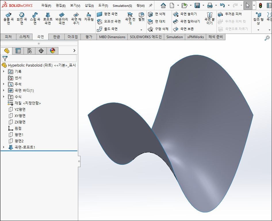The width and height of the screenshot is (272, 221).
Task: Select the Knit Surface tool (곡면 붙이기)
Action: [x=210, y=19]
